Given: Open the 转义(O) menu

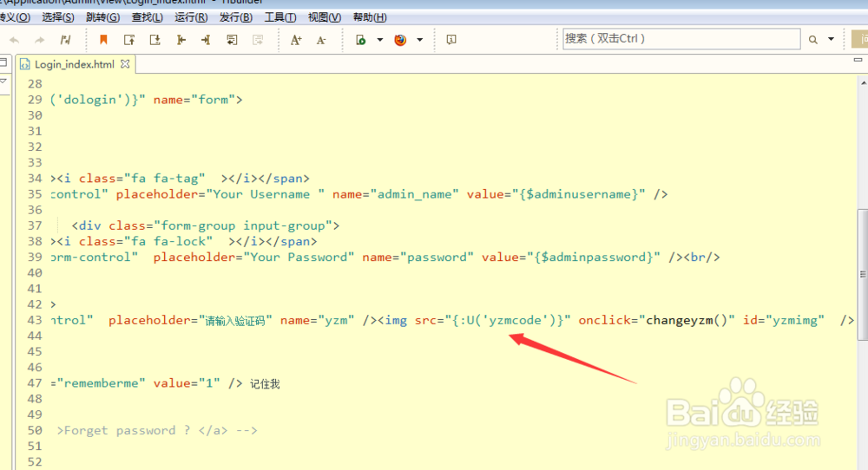Looking at the screenshot, I should (x=15, y=17).
